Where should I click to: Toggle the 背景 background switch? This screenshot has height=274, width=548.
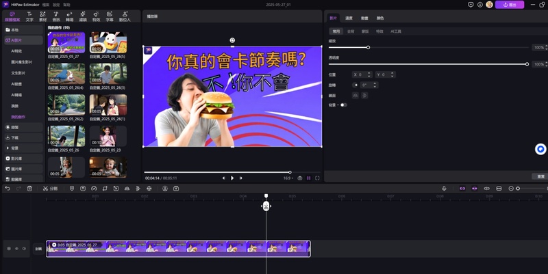(344, 105)
